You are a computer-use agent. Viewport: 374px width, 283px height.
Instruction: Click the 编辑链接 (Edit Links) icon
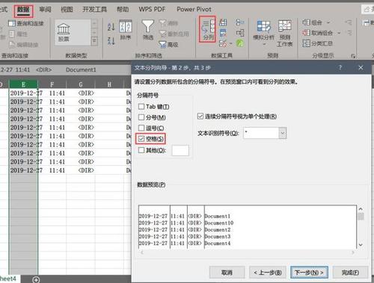[12, 45]
